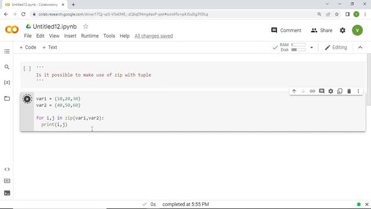Close the bottom status bar

pos(367,204)
